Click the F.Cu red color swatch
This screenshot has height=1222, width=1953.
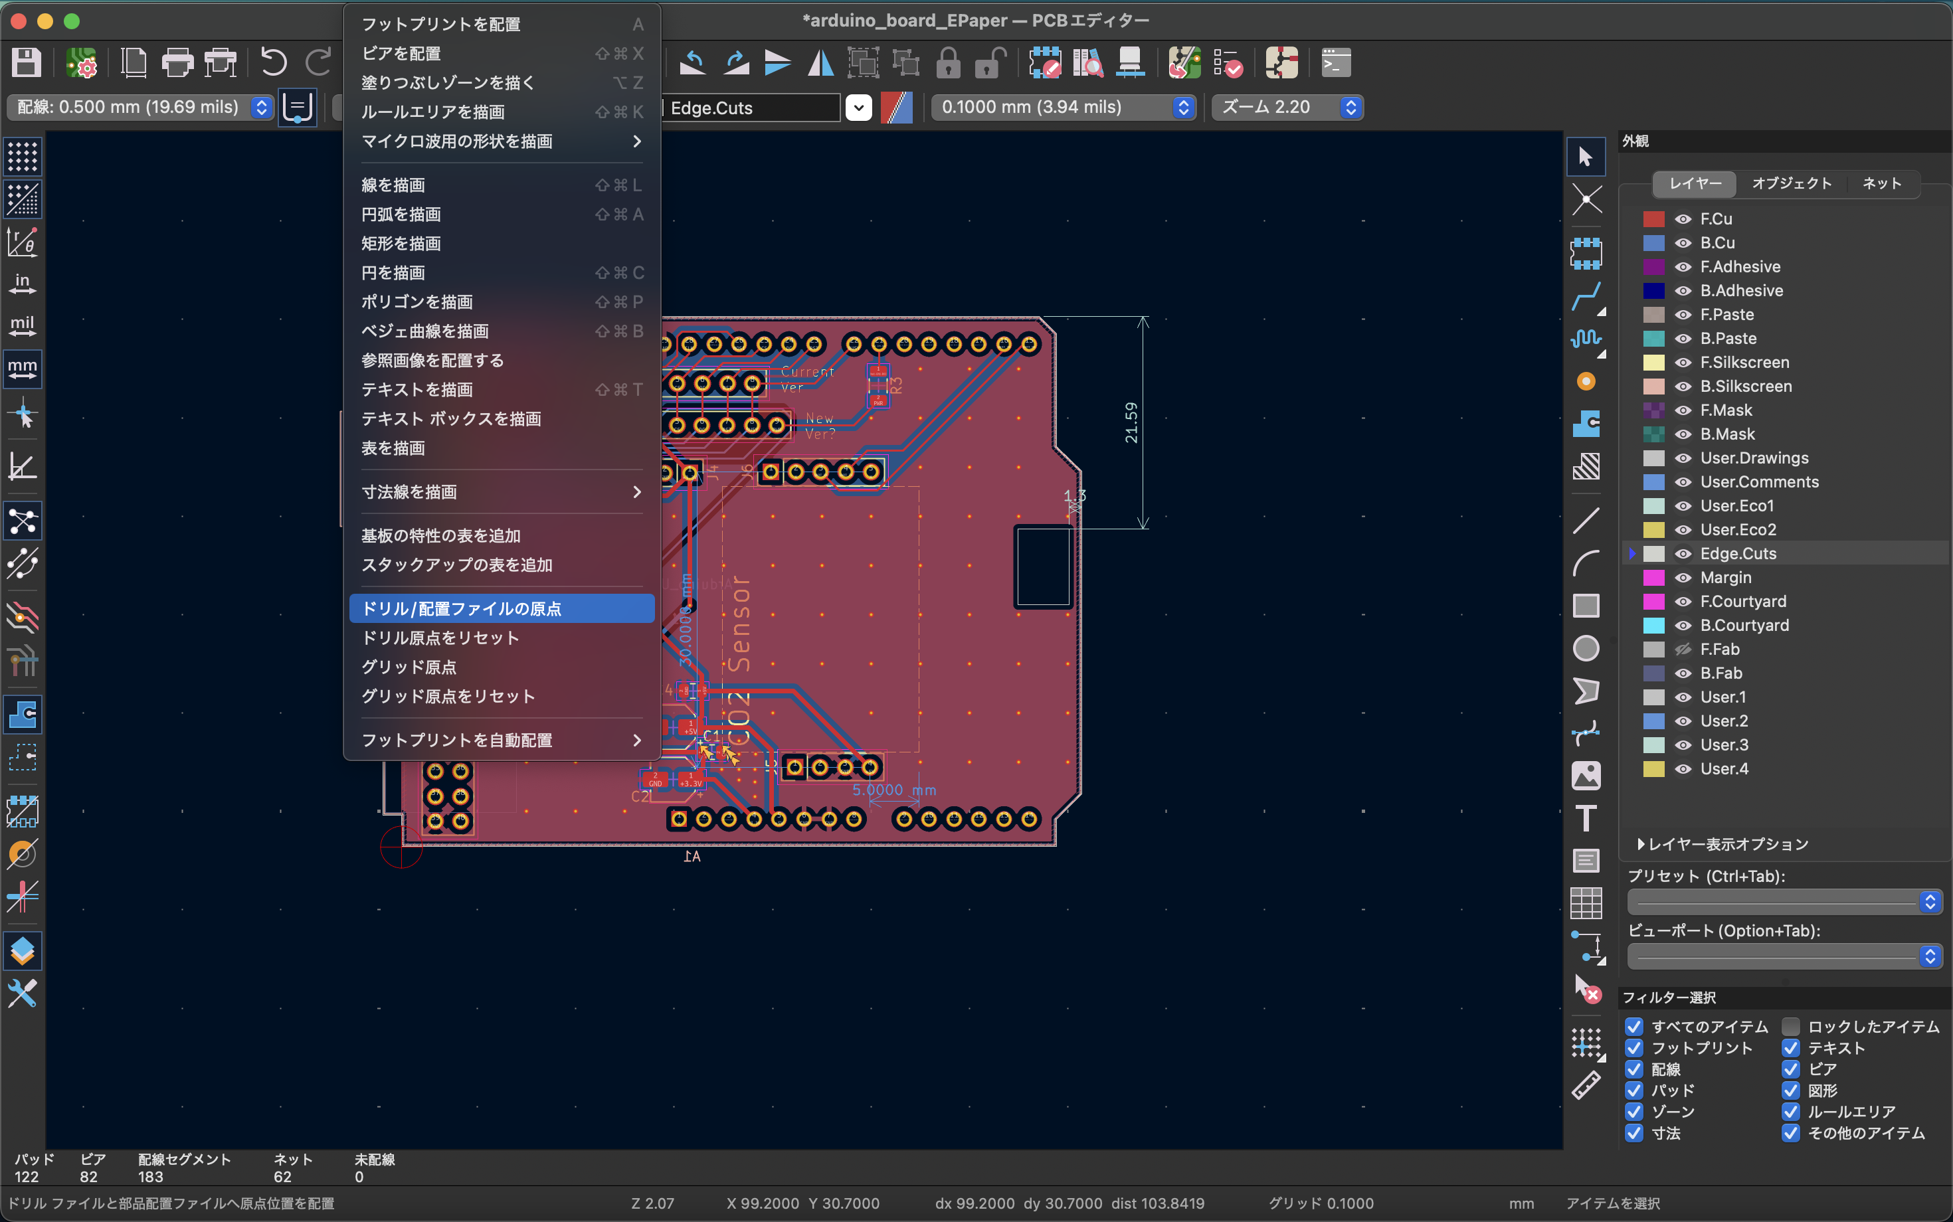click(1654, 219)
